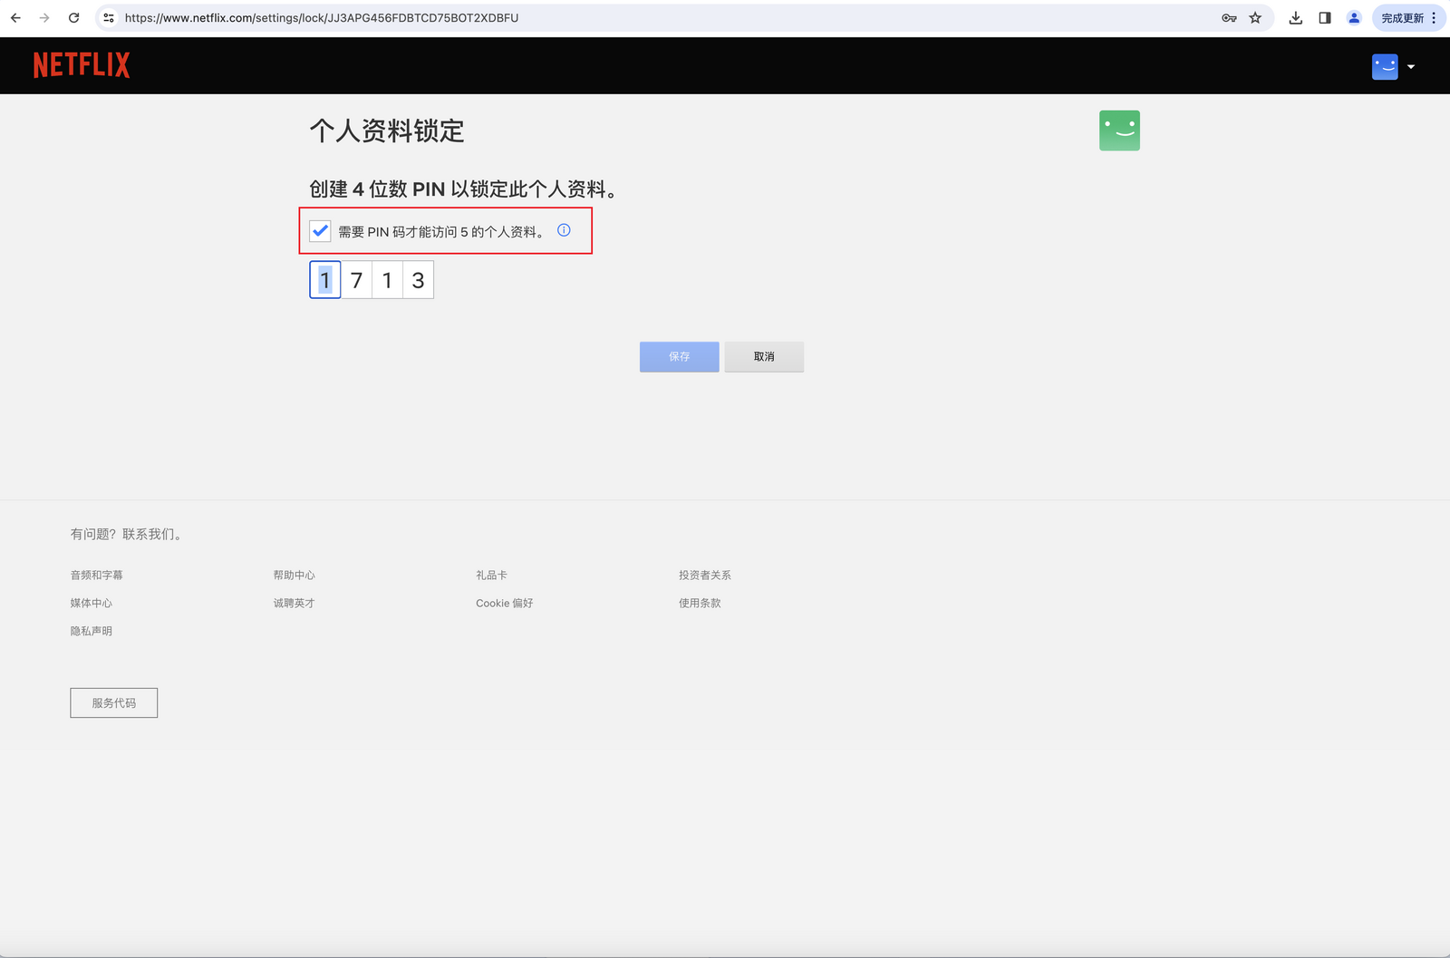This screenshot has width=1450, height=958.
Task: Open the 礼品卡 footer link
Action: pos(492,576)
